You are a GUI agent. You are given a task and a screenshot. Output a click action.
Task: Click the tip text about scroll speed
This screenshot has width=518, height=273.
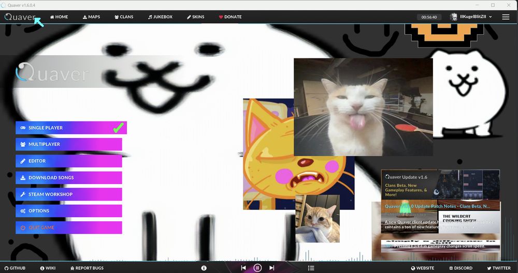pyautogui.click(x=440, y=246)
